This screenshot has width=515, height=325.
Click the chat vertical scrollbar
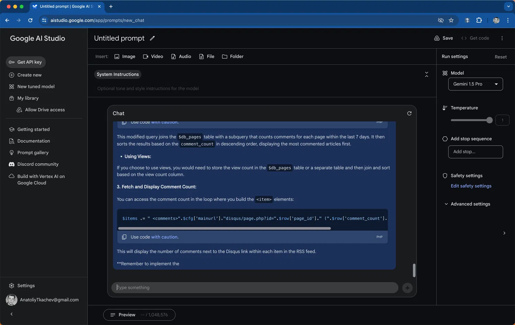click(x=414, y=270)
